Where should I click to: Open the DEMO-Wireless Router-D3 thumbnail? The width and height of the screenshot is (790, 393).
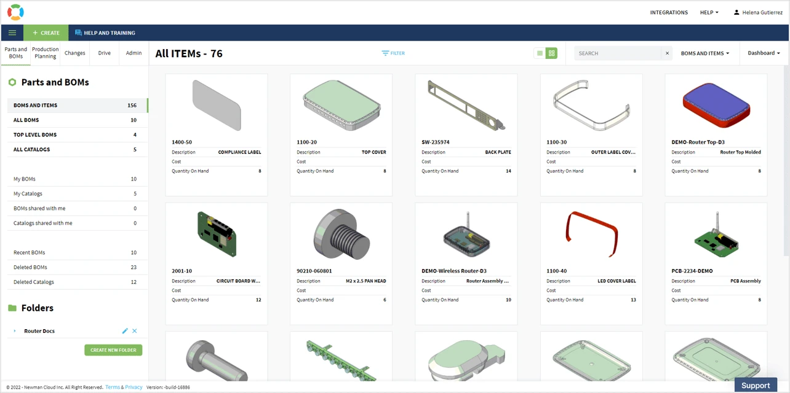point(466,233)
